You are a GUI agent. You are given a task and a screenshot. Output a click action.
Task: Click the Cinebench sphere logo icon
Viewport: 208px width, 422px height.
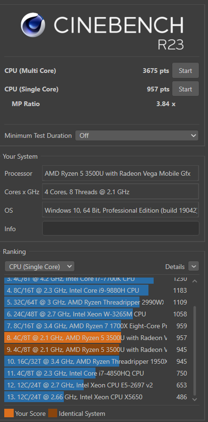pyautogui.click(x=33, y=25)
